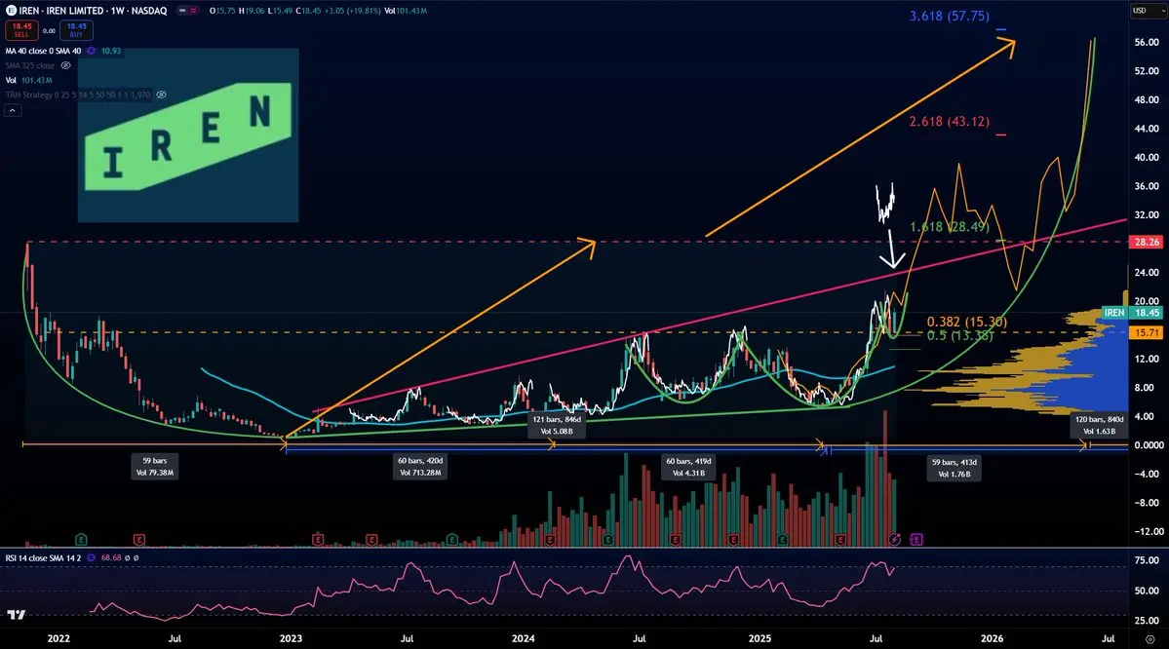Click the 60 bars, 419d measurement label
The width and height of the screenshot is (1169, 649).
pos(688,467)
